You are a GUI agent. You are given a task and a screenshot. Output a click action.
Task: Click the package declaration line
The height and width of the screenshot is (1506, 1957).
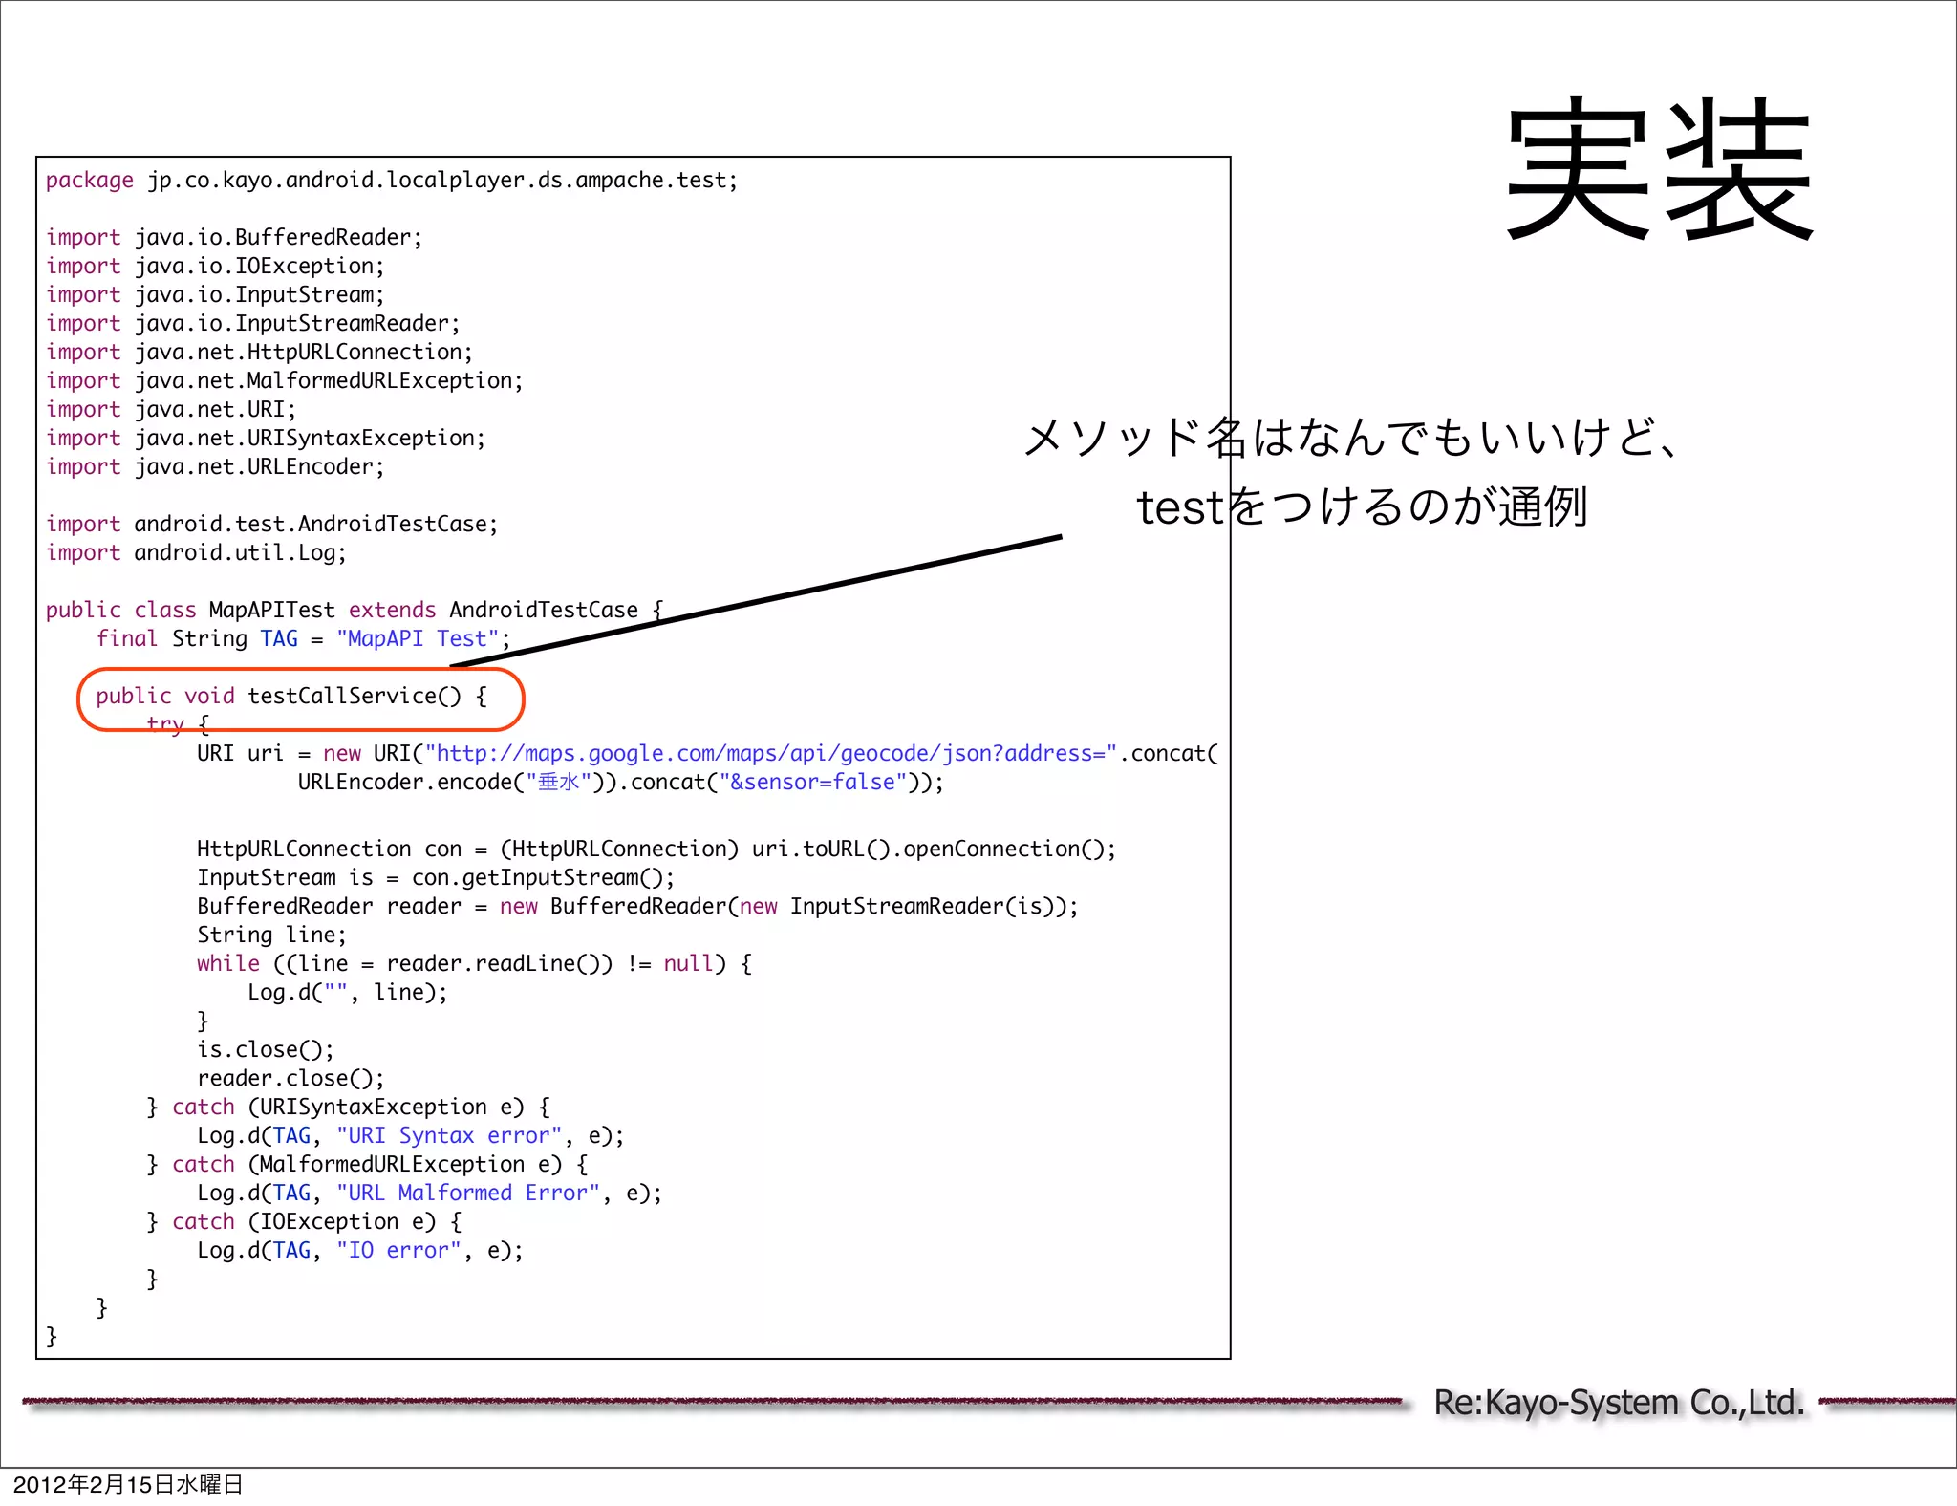click(x=391, y=181)
